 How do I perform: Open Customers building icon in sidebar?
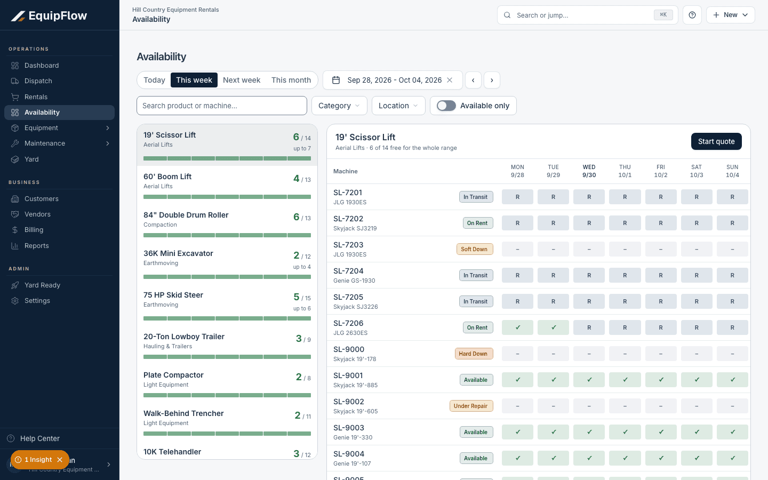[x=15, y=199]
